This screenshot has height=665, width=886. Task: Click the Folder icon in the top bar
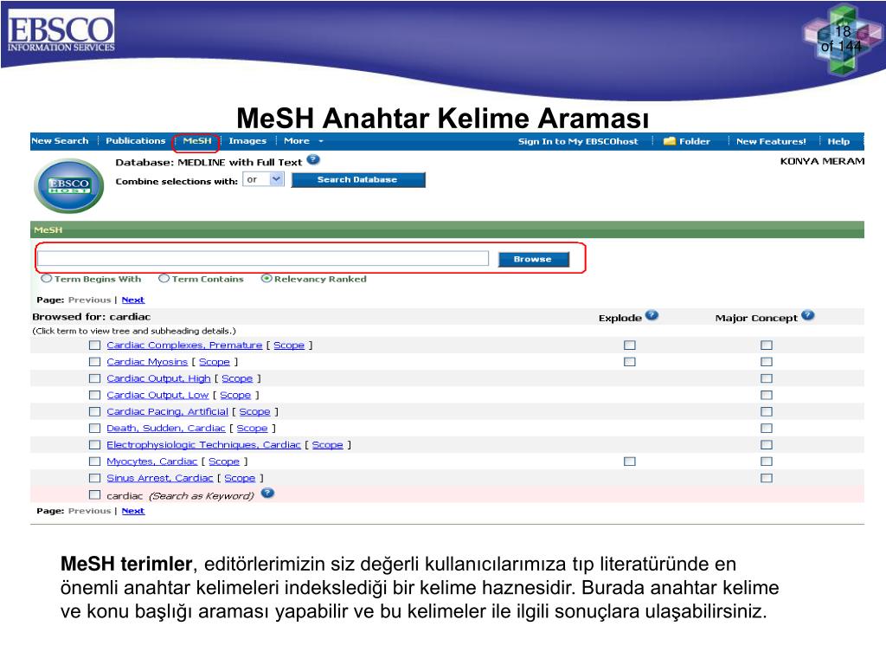click(x=670, y=141)
